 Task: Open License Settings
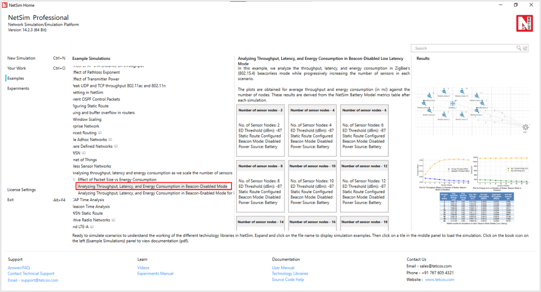pos(21,190)
